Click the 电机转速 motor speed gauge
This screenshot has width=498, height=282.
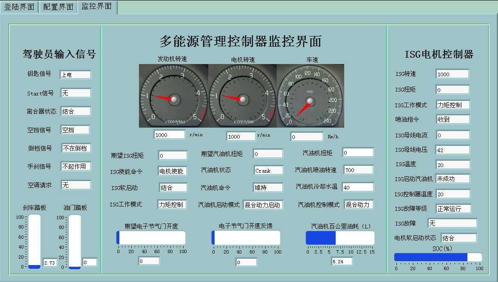[242, 96]
